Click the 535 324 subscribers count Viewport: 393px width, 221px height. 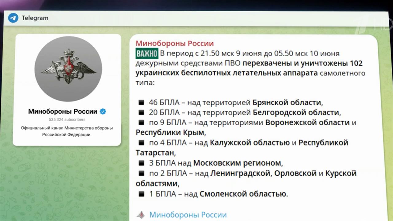click(x=67, y=119)
